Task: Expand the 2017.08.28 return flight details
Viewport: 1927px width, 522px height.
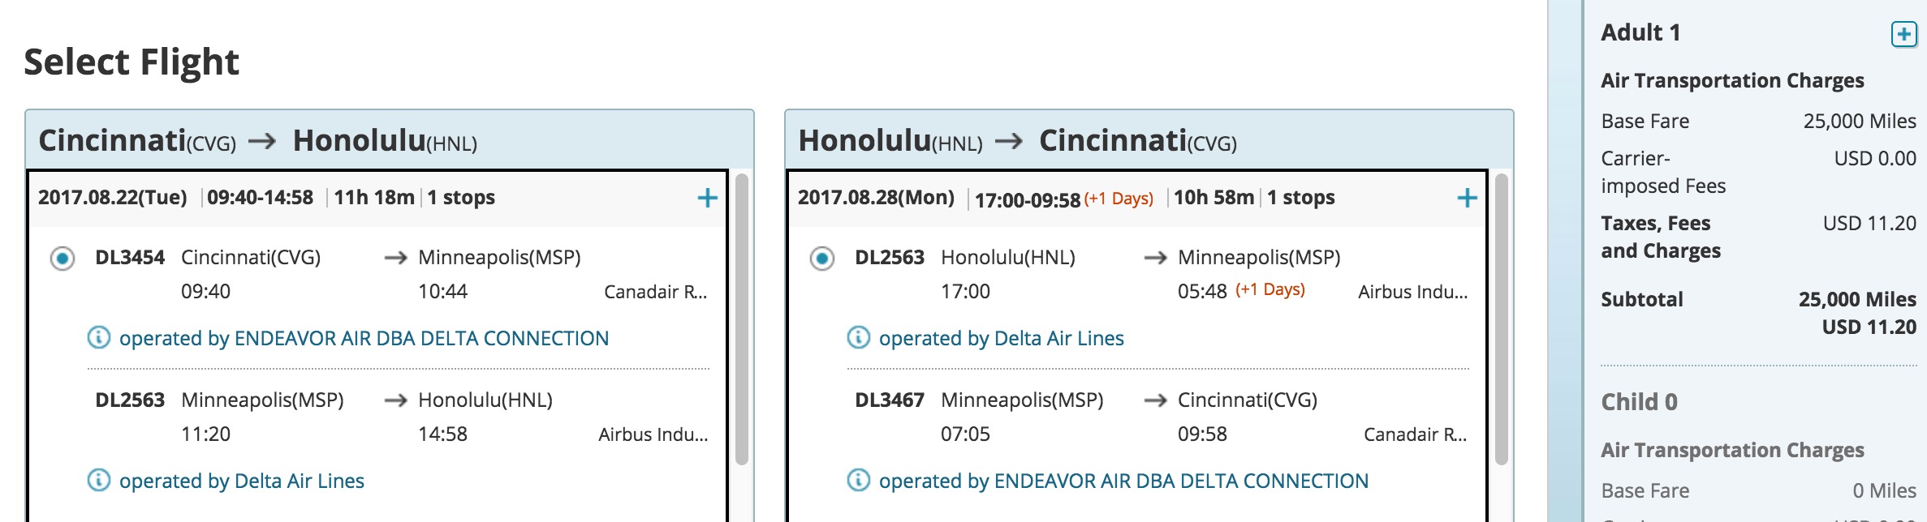Action: click(x=1467, y=198)
